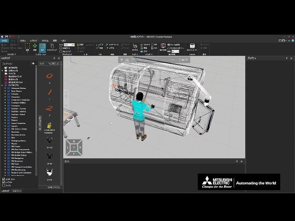This screenshot has width=295, height=221.
Task: Click the Measure button in Tools group
Action: pyautogui.click(x=80, y=45)
